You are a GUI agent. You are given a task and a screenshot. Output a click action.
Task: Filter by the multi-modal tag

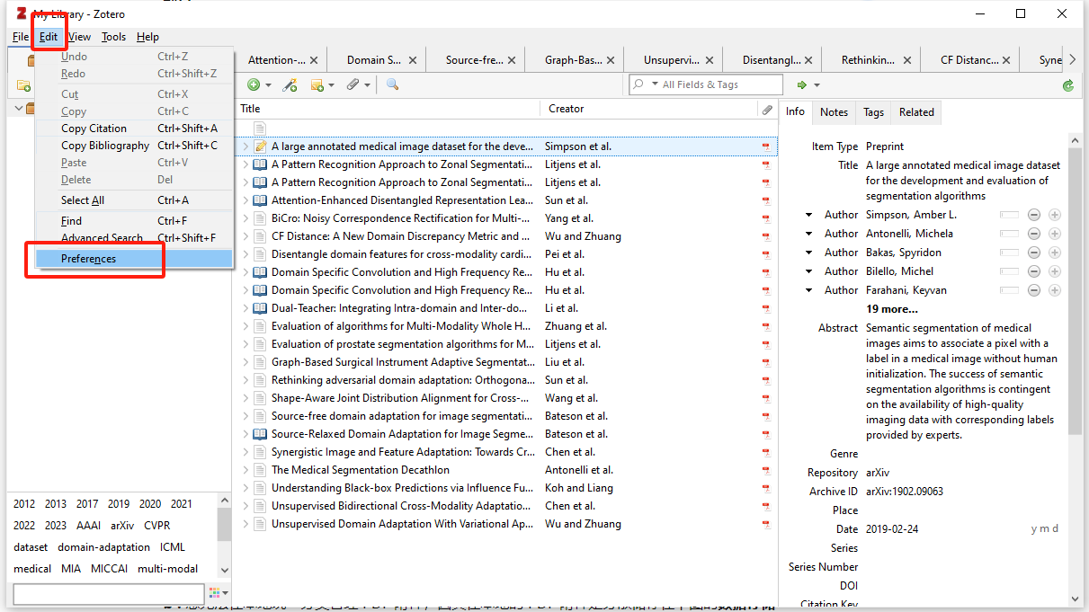click(x=168, y=569)
